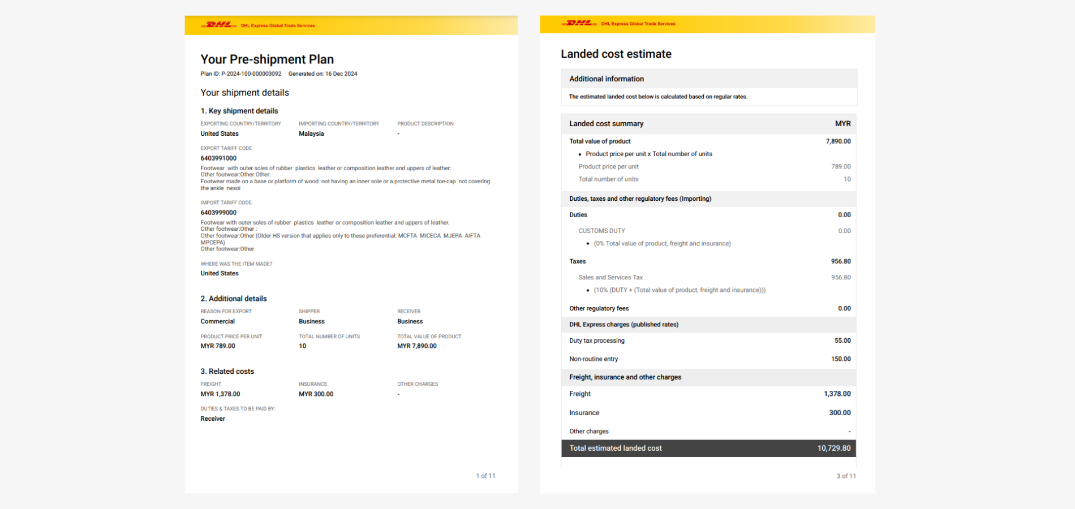Click the 'Your shipment details' subheading
Image resolution: width=1075 pixels, height=509 pixels.
(x=244, y=93)
